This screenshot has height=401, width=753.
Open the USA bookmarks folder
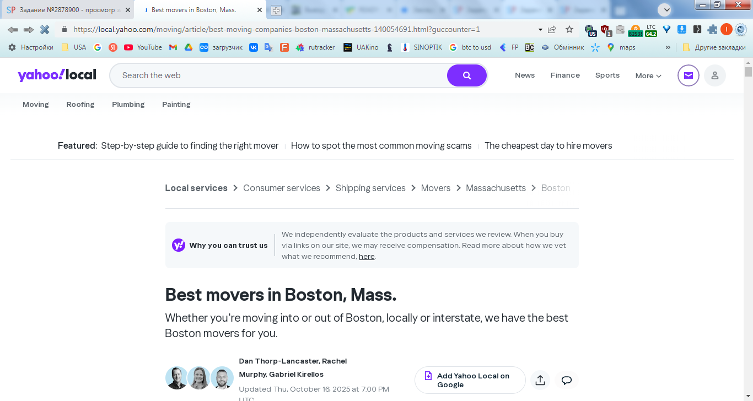pos(73,47)
